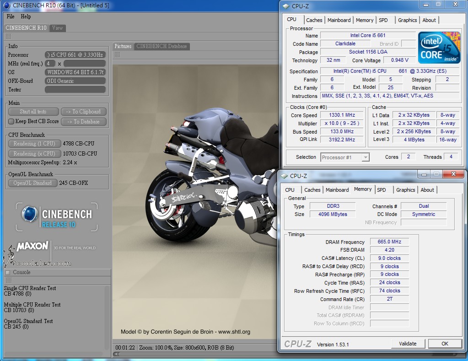Click the horizontal scrollbar below the picture
Image resolution: width=468 pixels, height=361 pixels.
[195, 354]
